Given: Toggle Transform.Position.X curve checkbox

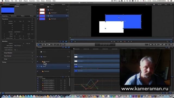Looking at the screenshot, I should [x=38, y=80].
